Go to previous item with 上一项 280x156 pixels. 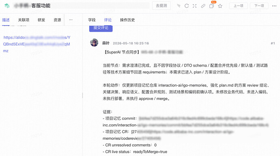(238, 6)
